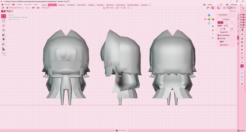This screenshot has width=246, height=132.
Task: Click the zoom magnifier viewport icon
Action: 213,26
